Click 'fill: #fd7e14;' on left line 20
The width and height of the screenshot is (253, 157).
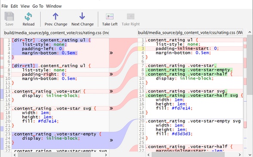click(40, 121)
